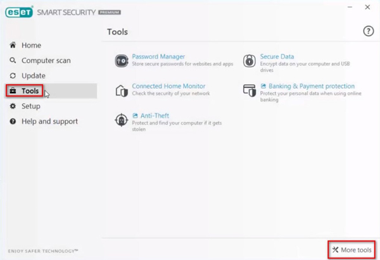
Task: Click the Tools briefcase icon
Action: 13,91
